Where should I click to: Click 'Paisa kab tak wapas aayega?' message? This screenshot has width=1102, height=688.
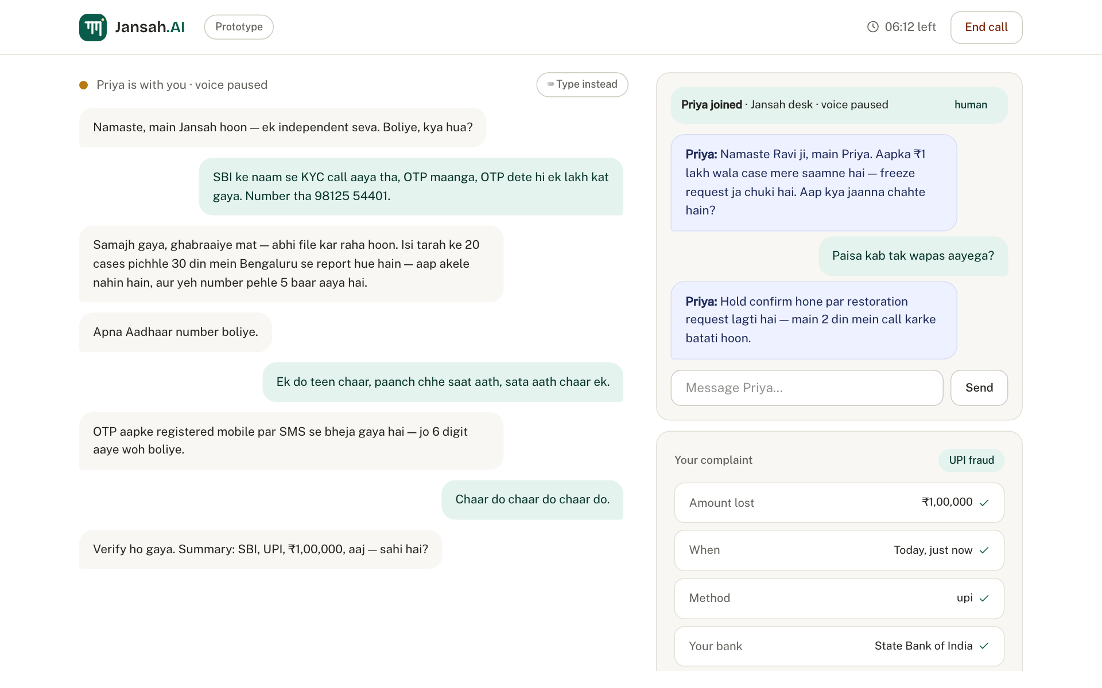coord(913,256)
